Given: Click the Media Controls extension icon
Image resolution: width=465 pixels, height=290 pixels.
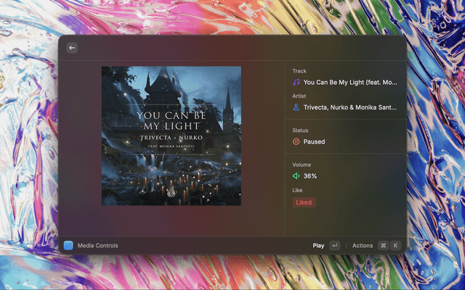Looking at the screenshot, I should click(68, 245).
